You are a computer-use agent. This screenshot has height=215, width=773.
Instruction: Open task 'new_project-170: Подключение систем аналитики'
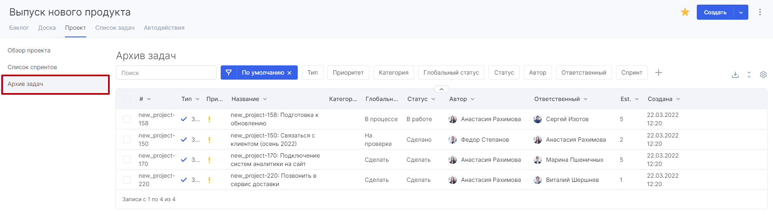click(275, 160)
